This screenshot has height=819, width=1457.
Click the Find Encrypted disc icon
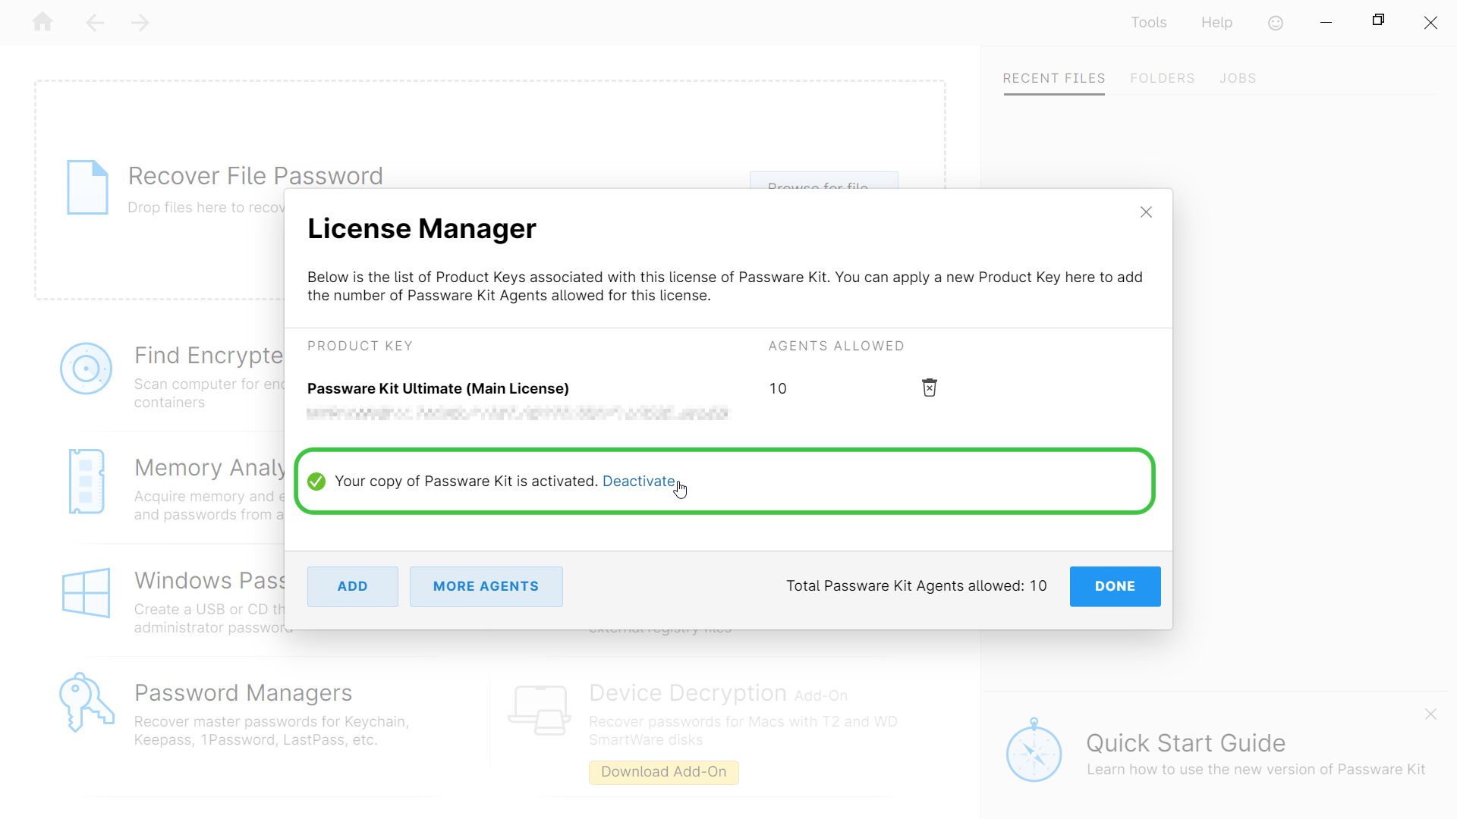[86, 369]
